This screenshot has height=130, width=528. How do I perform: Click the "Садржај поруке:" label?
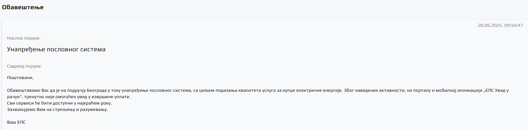pyautogui.click(x=24, y=66)
